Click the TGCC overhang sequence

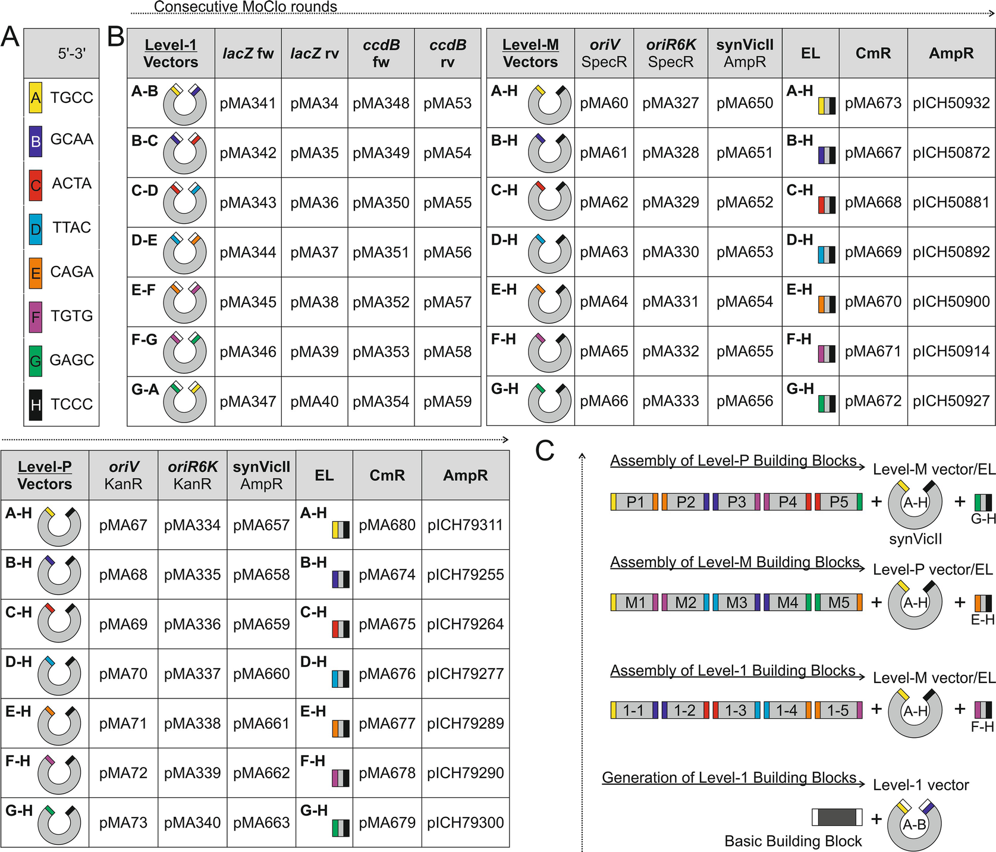[x=72, y=98]
